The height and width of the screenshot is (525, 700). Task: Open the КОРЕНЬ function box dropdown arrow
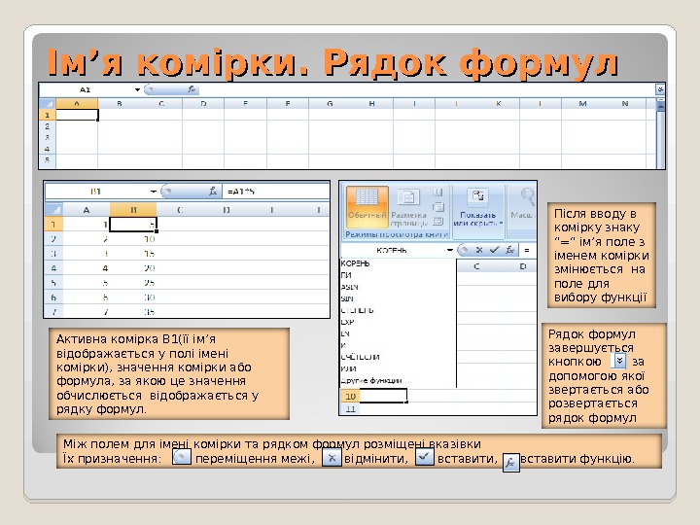click(450, 250)
